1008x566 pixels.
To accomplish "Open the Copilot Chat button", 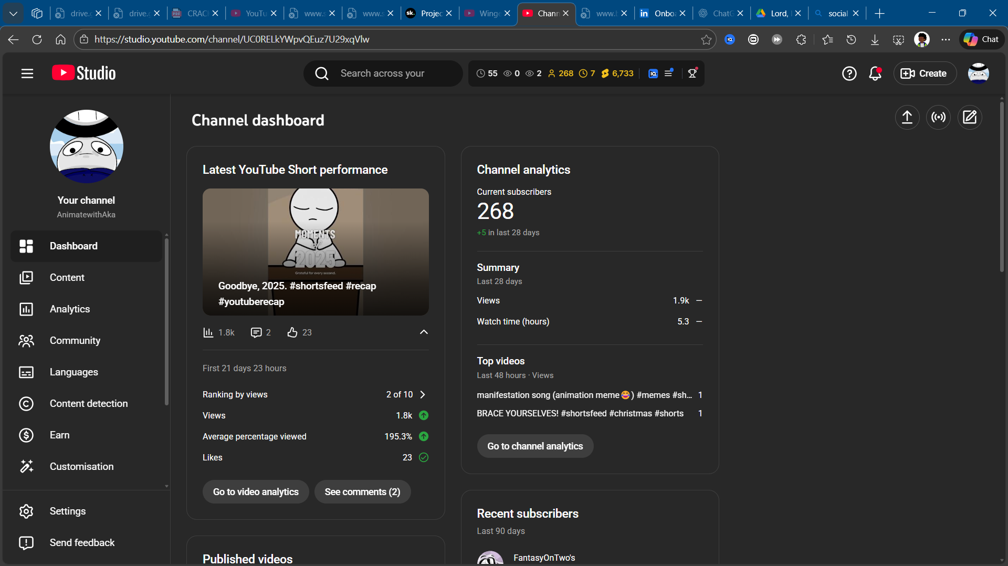I will [982, 39].
